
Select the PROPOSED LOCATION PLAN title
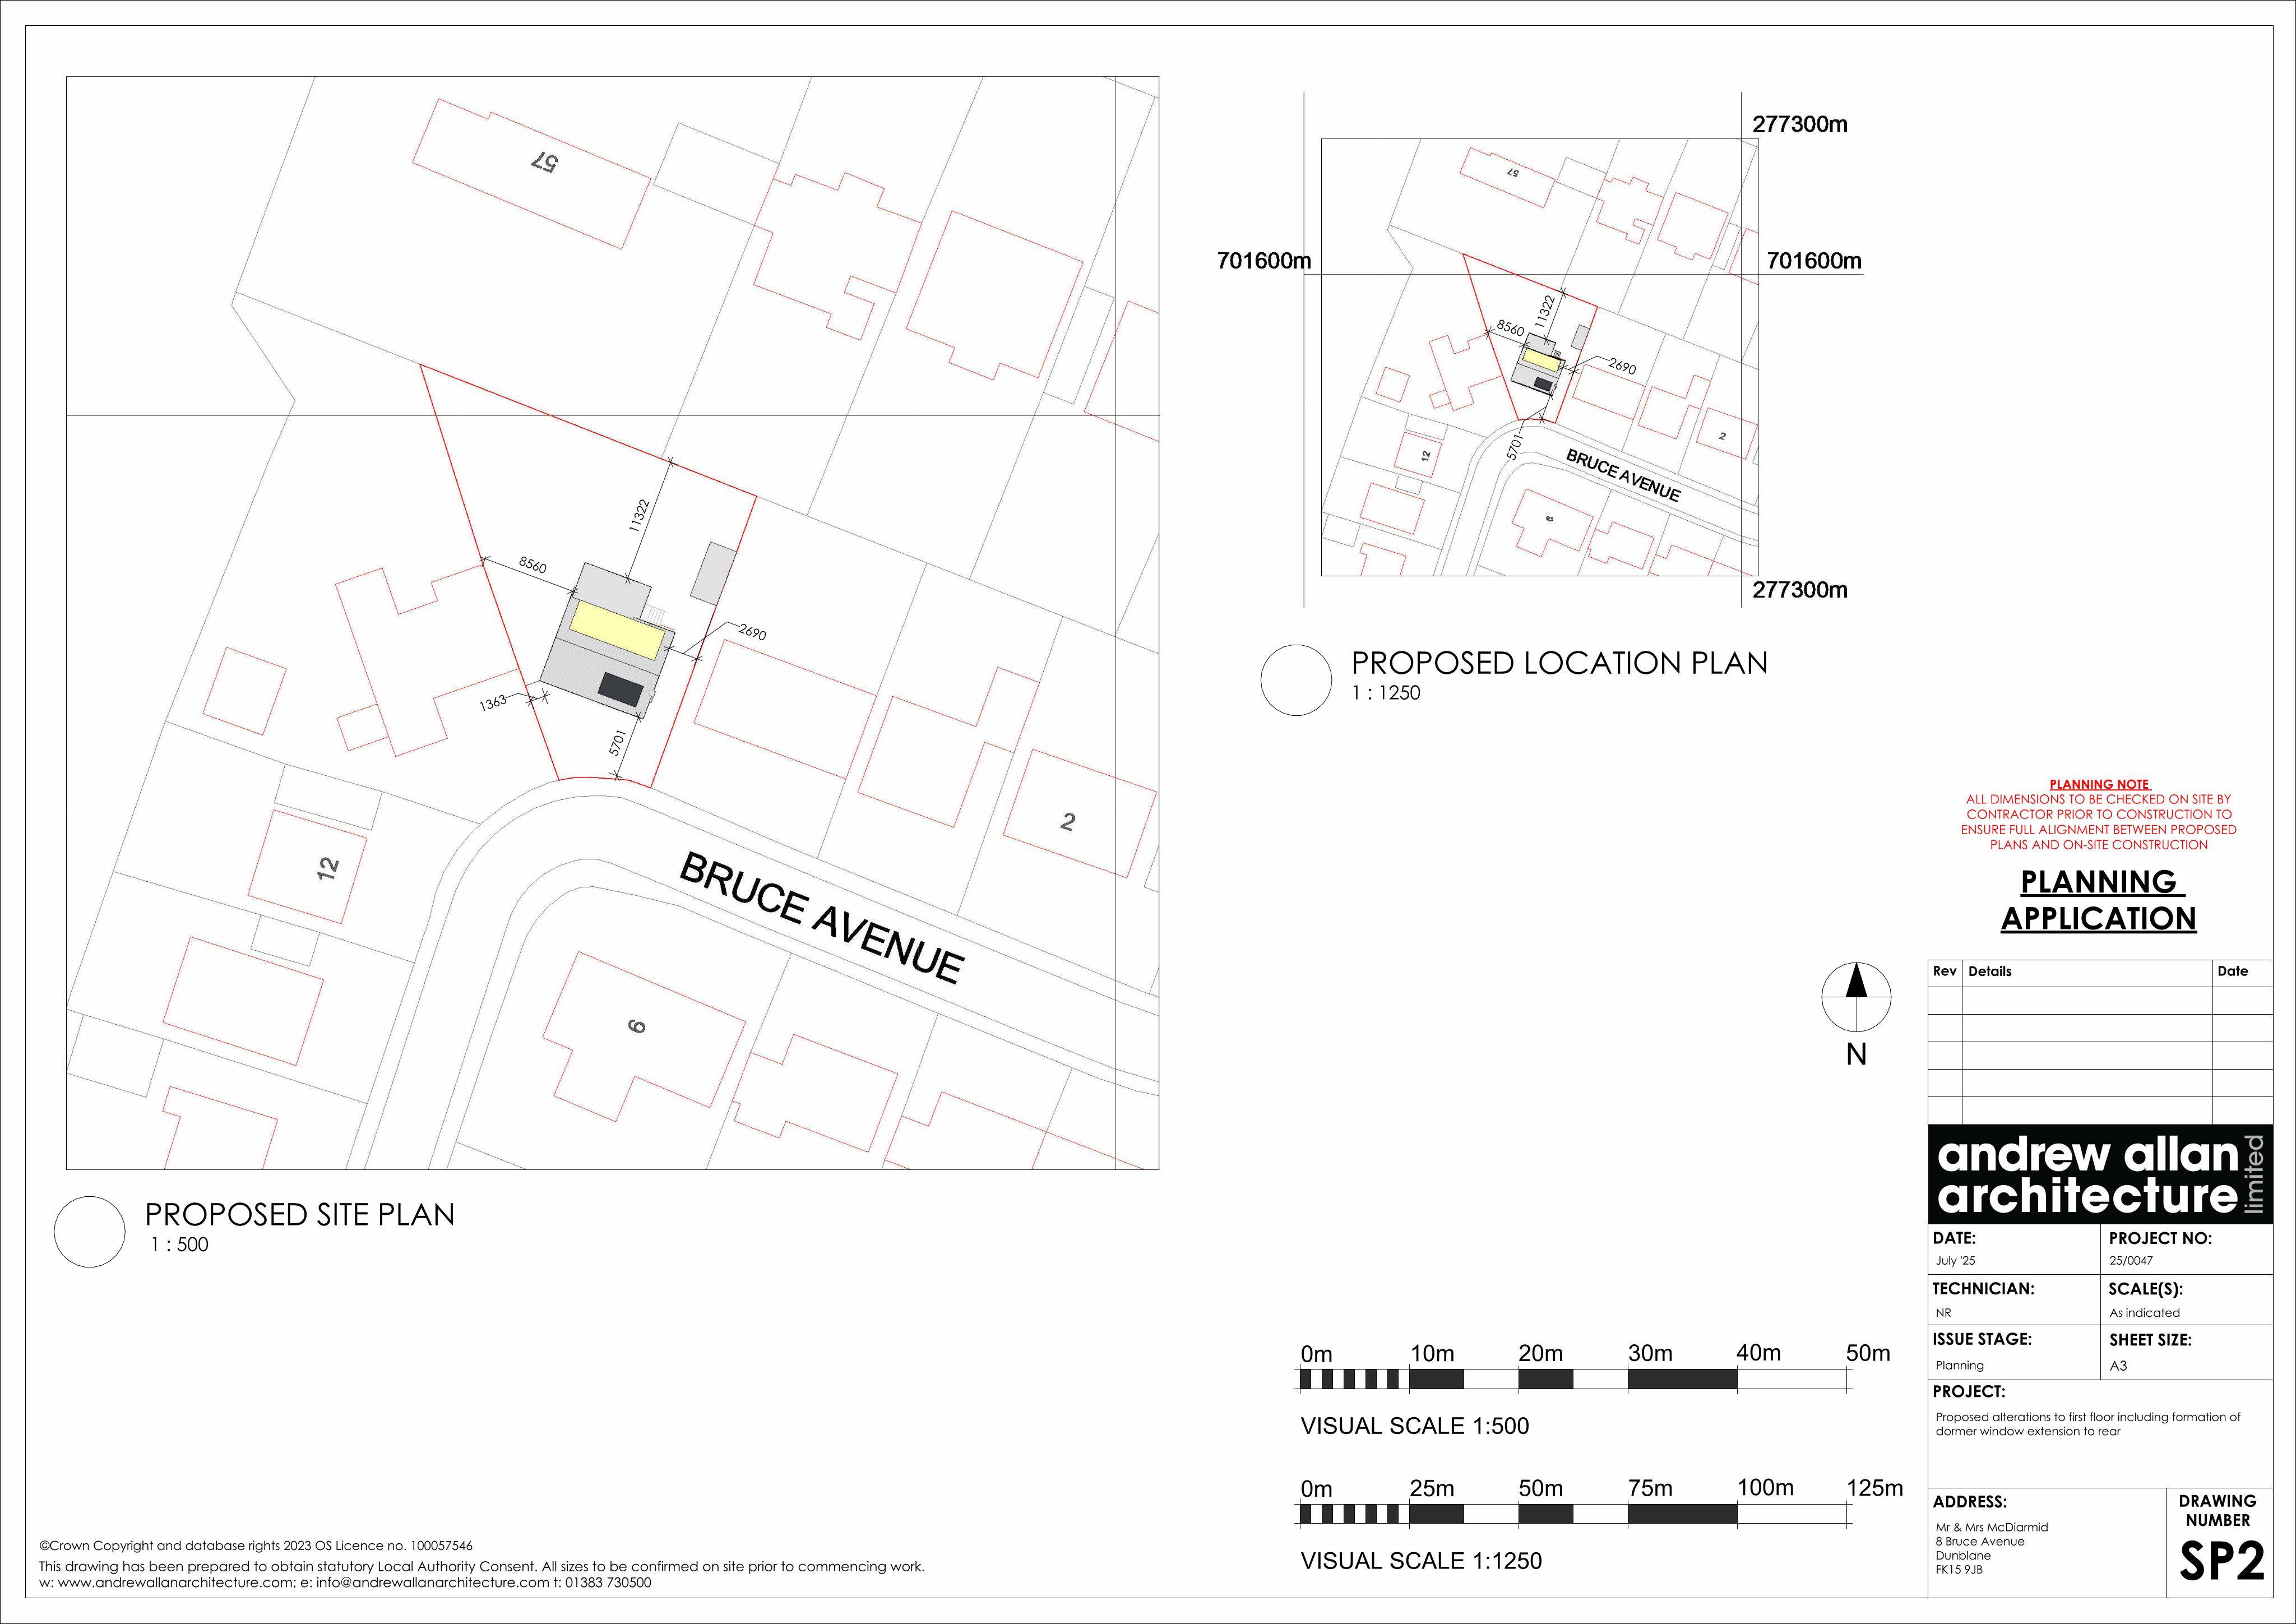coord(1559,663)
